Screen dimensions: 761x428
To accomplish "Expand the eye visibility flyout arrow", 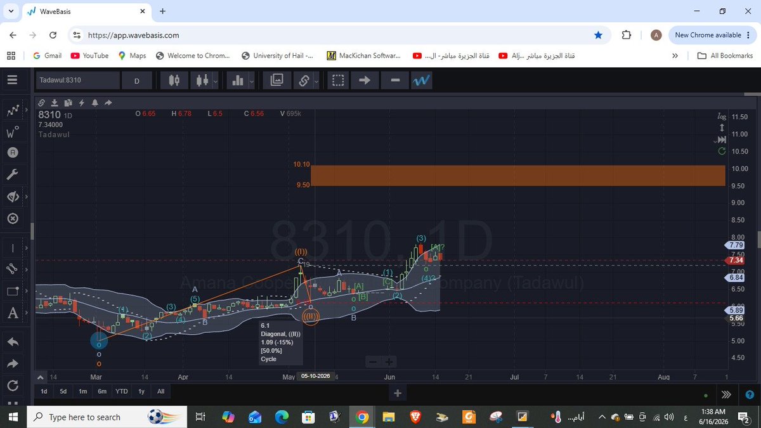I will click(x=27, y=197).
